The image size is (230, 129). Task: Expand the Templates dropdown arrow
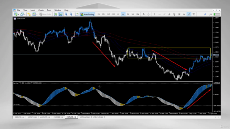click(x=37, y=14)
